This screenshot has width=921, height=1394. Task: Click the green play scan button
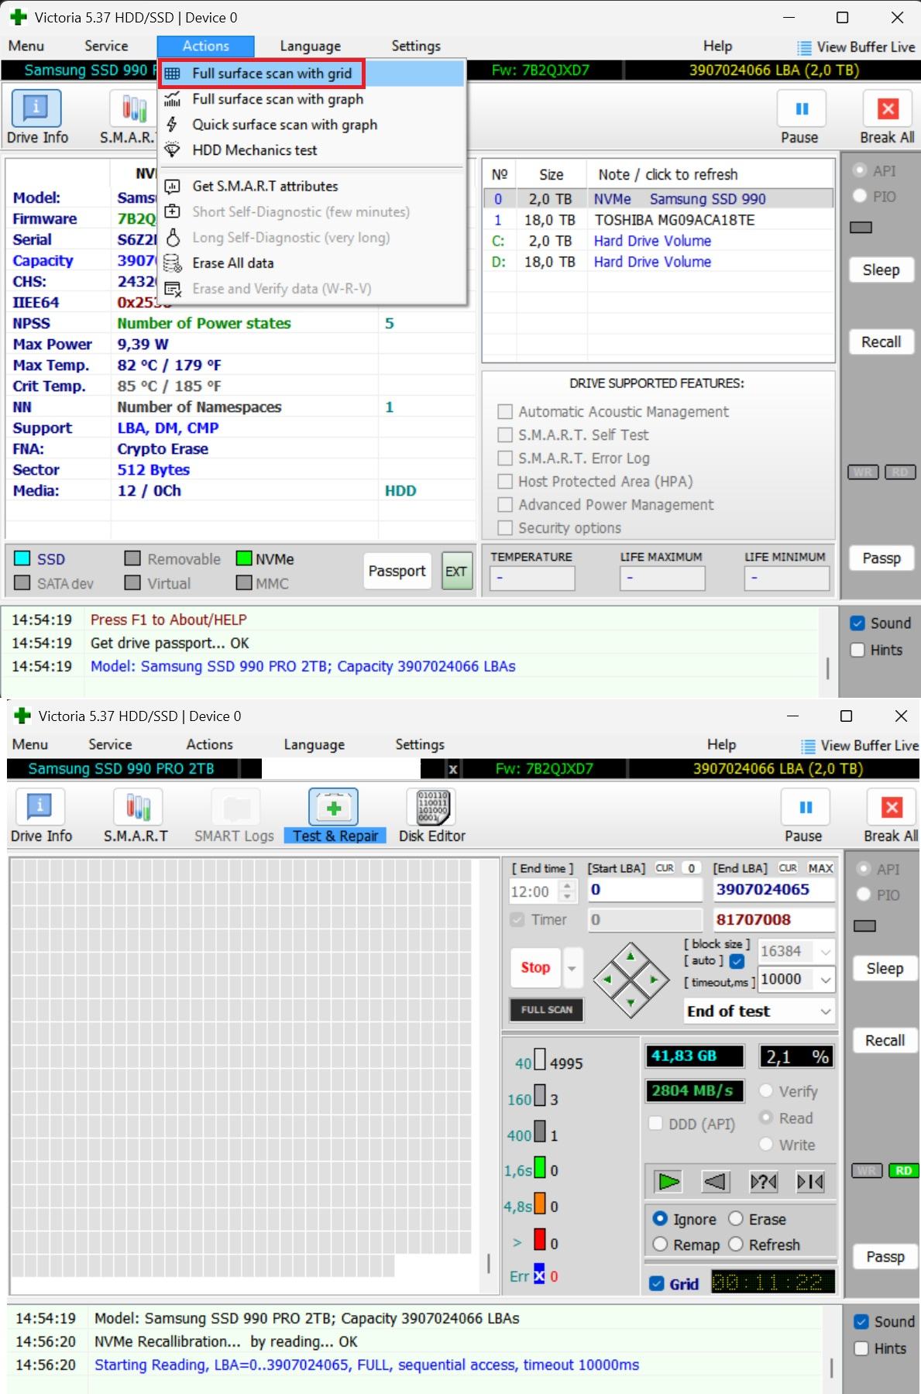click(x=668, y=1181)
